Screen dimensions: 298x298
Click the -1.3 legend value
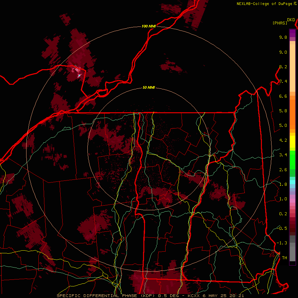coord(282,243)
